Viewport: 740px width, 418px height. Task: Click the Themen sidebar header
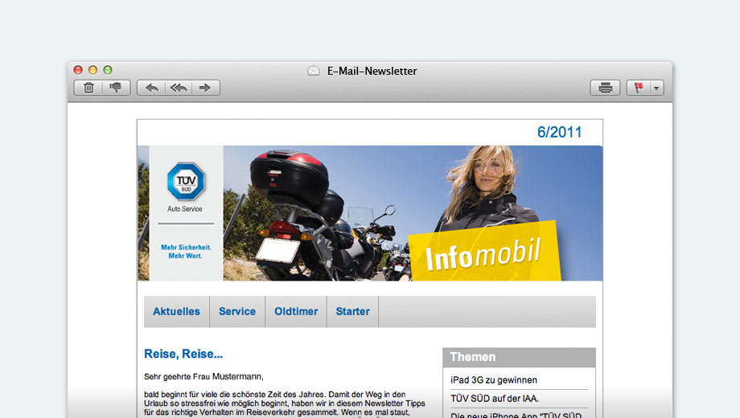pos(519,357)
